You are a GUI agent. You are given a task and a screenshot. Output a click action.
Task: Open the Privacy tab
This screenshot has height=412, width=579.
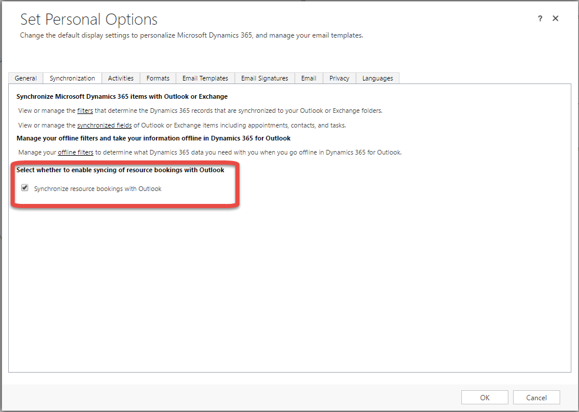pyautogui.click(x=340, y=78)
